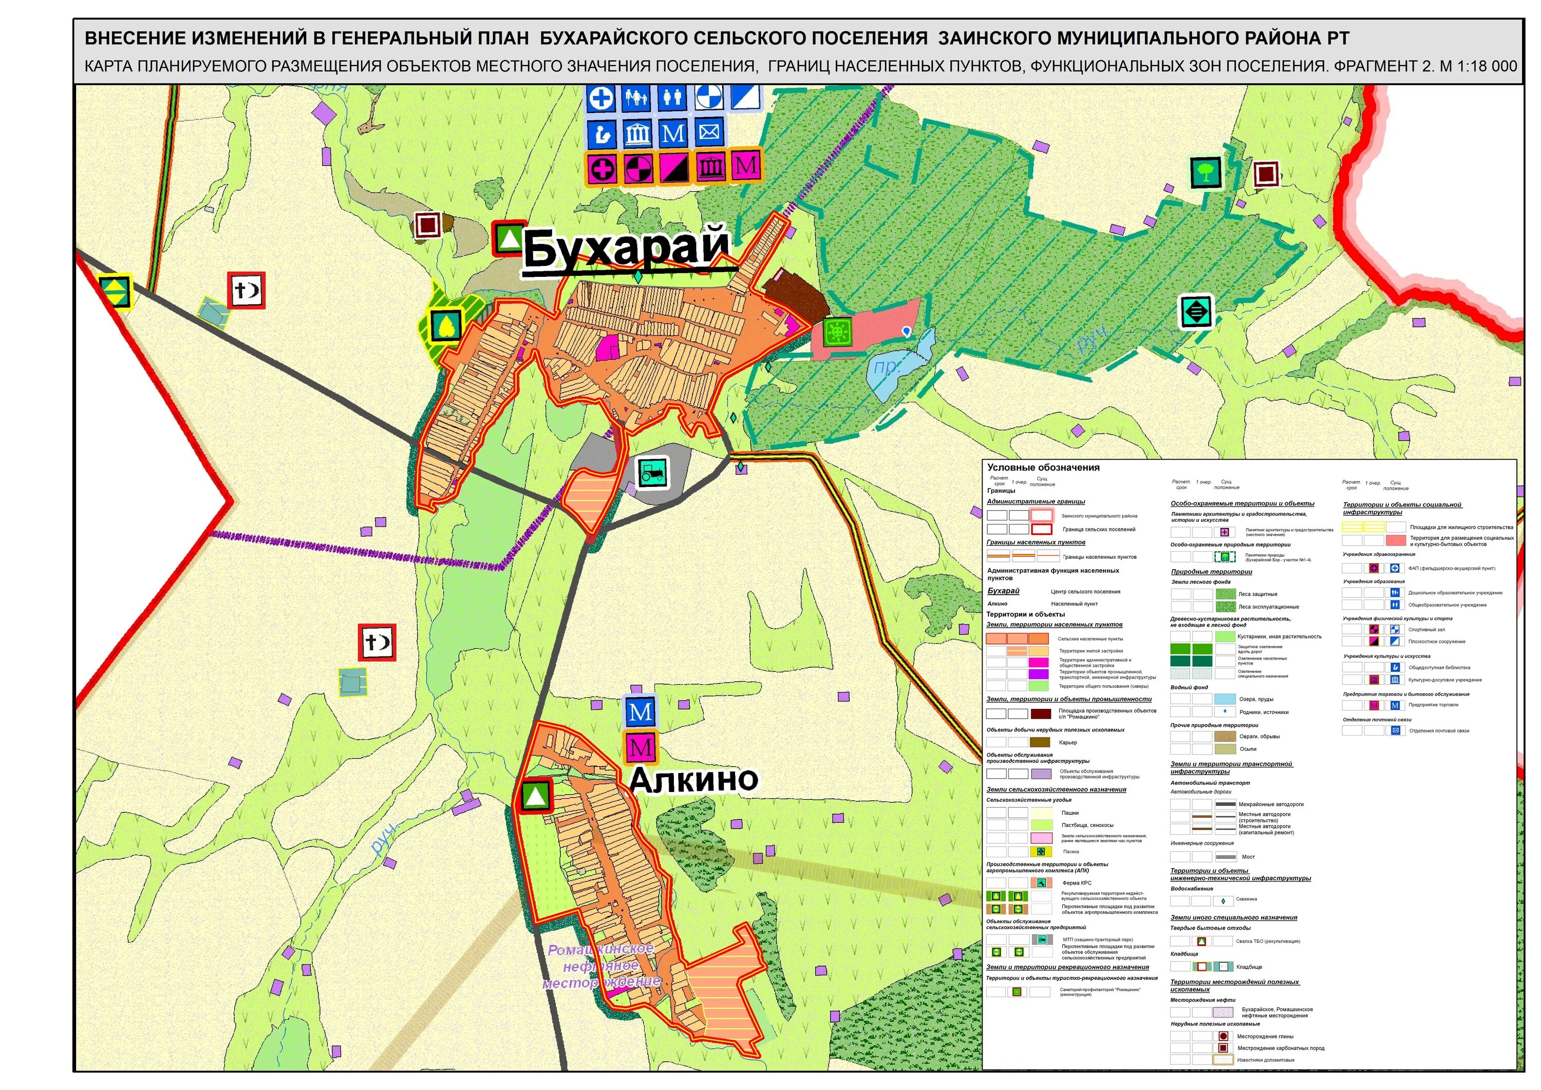This screenshot has width=1541, height=1090.
Task: Select legend entry Пастбища, сенокосы
Action: 1087,825
